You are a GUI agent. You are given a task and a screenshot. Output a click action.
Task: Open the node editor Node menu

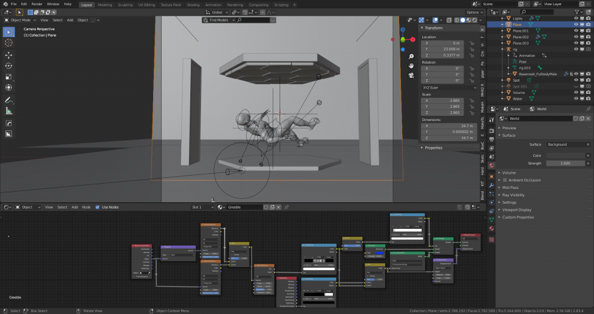pos(86,207)
